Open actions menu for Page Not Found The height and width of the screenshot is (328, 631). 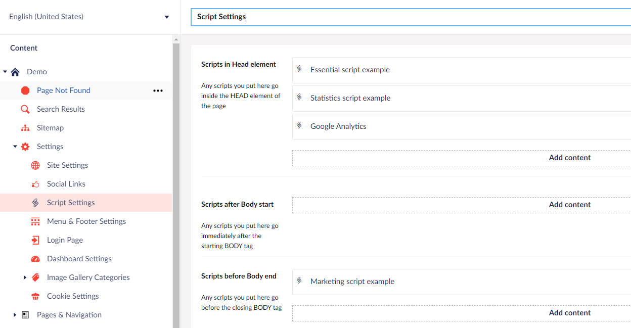pyautogui.click(x=158, y=90)
